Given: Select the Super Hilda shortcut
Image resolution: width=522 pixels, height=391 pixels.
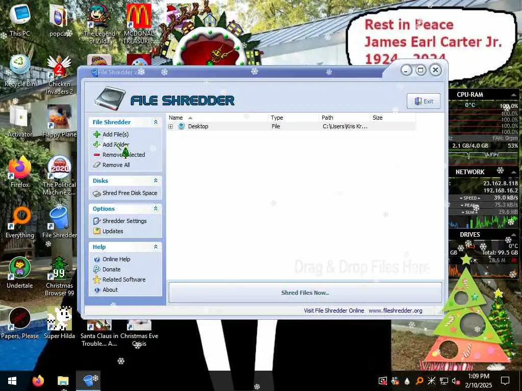Looking at the screenshot, I should tap(59, 323).
